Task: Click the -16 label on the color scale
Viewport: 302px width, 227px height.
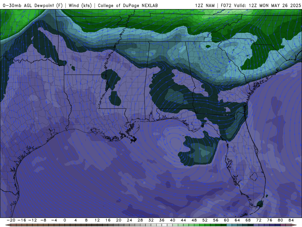Action: coord(22,220)
